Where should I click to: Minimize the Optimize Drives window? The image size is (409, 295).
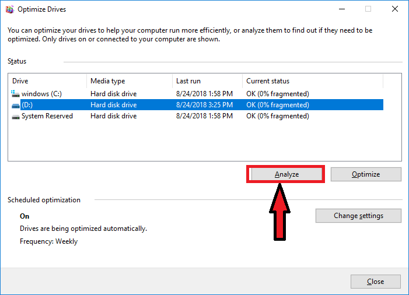coord(341,9)
